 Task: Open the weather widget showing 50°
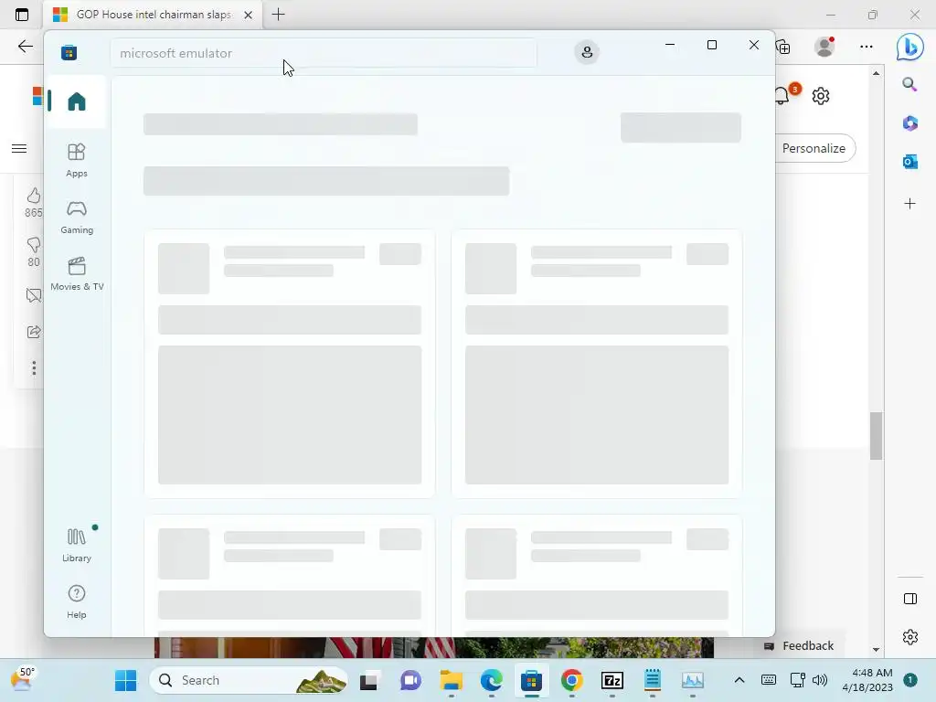[23, 679]
